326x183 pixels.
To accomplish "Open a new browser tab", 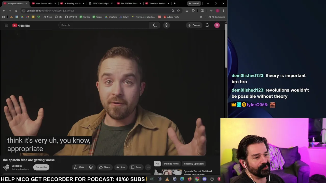I will (174, 4).
